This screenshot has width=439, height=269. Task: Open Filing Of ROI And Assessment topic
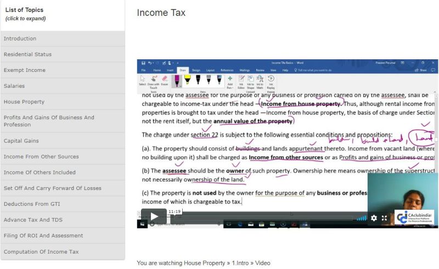(43, 236)
